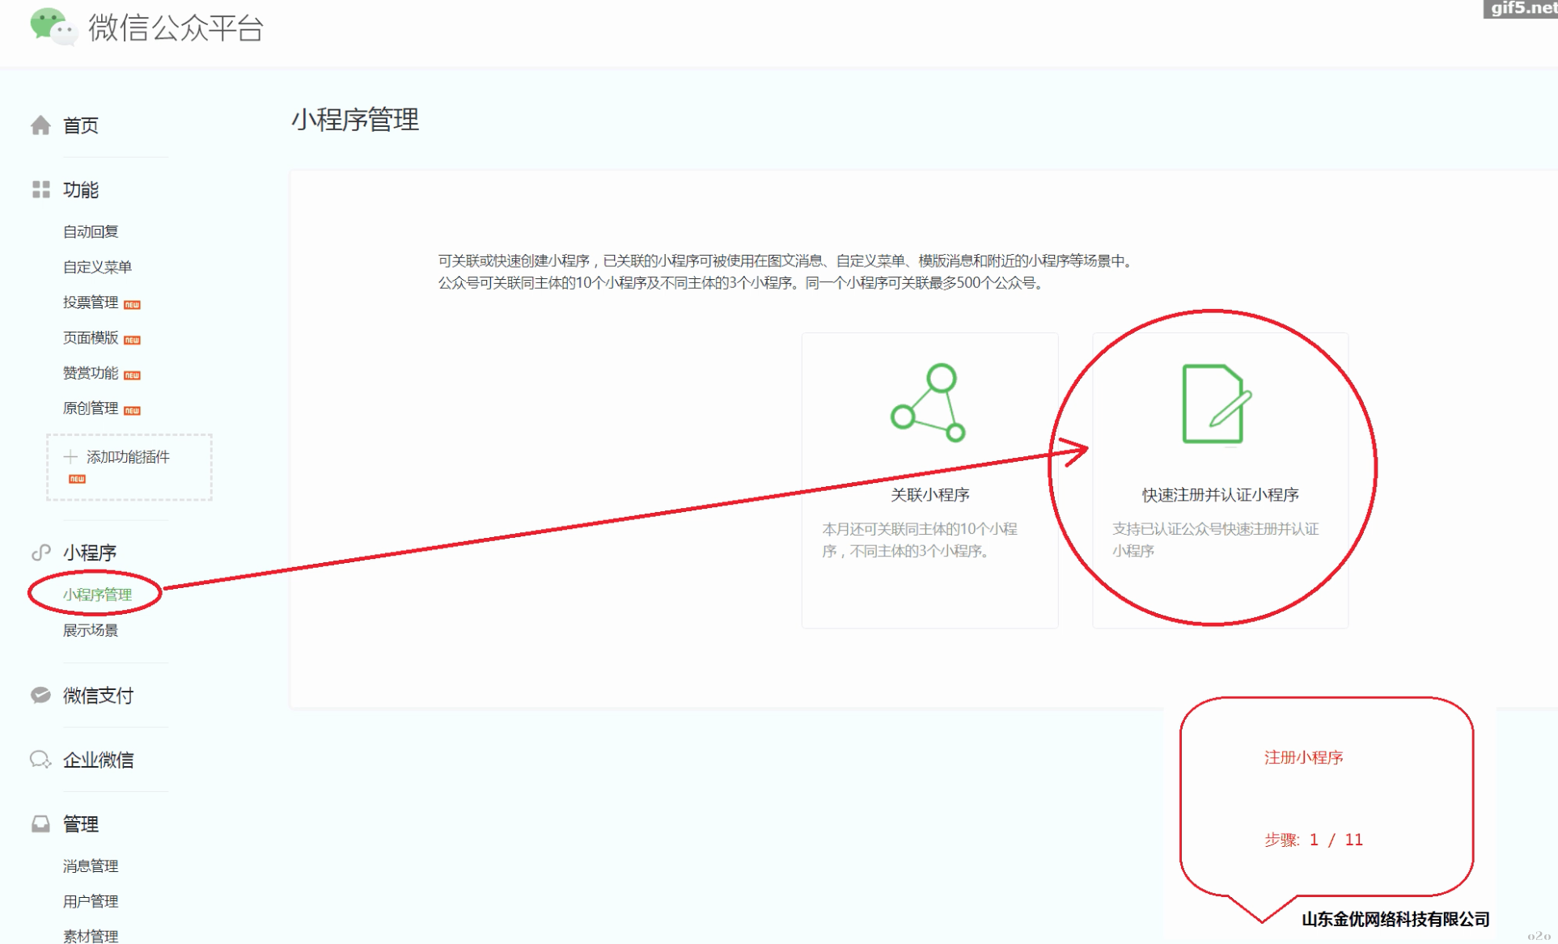
Task: Click the WeChat logo icon
Action: coord(53,27)
